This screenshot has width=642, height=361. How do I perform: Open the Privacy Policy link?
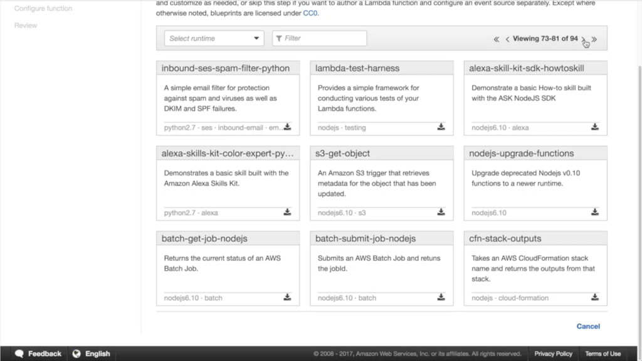tap(553, 353)
